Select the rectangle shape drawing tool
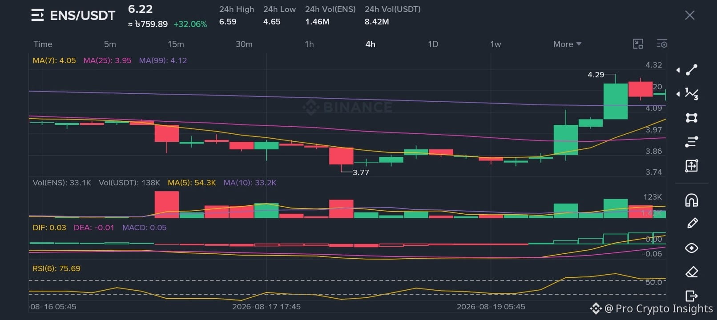717x320 pixels. [x=692, y=118]
